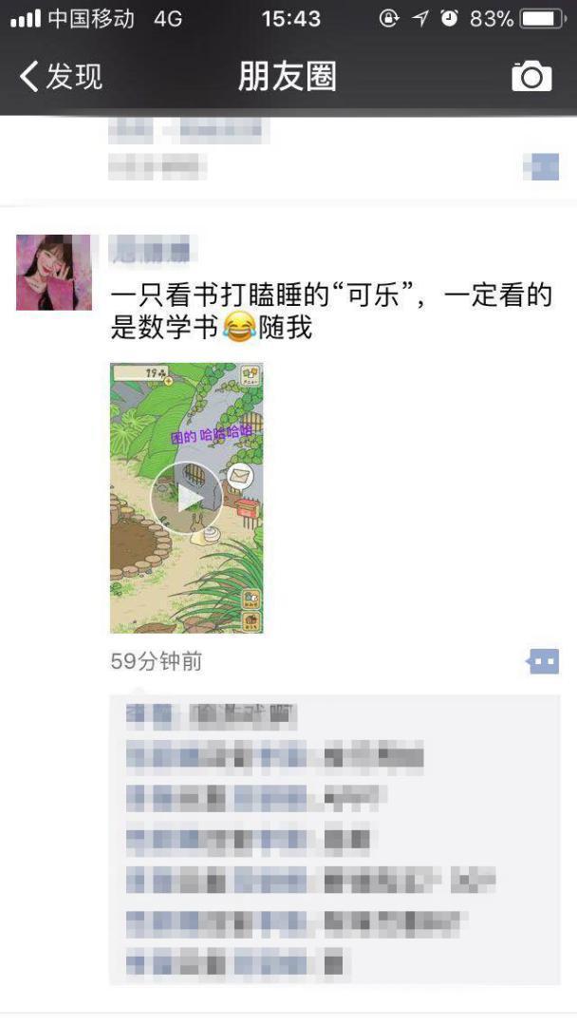The width and height of the screenshot is (577, 1025).
Task: Tap the 59分钟前 timestamp
Action: (x=156, y=661)
